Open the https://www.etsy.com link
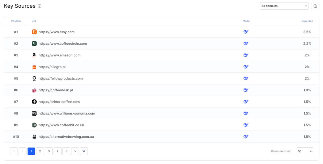The image size is (323, 164). [56, 32]
